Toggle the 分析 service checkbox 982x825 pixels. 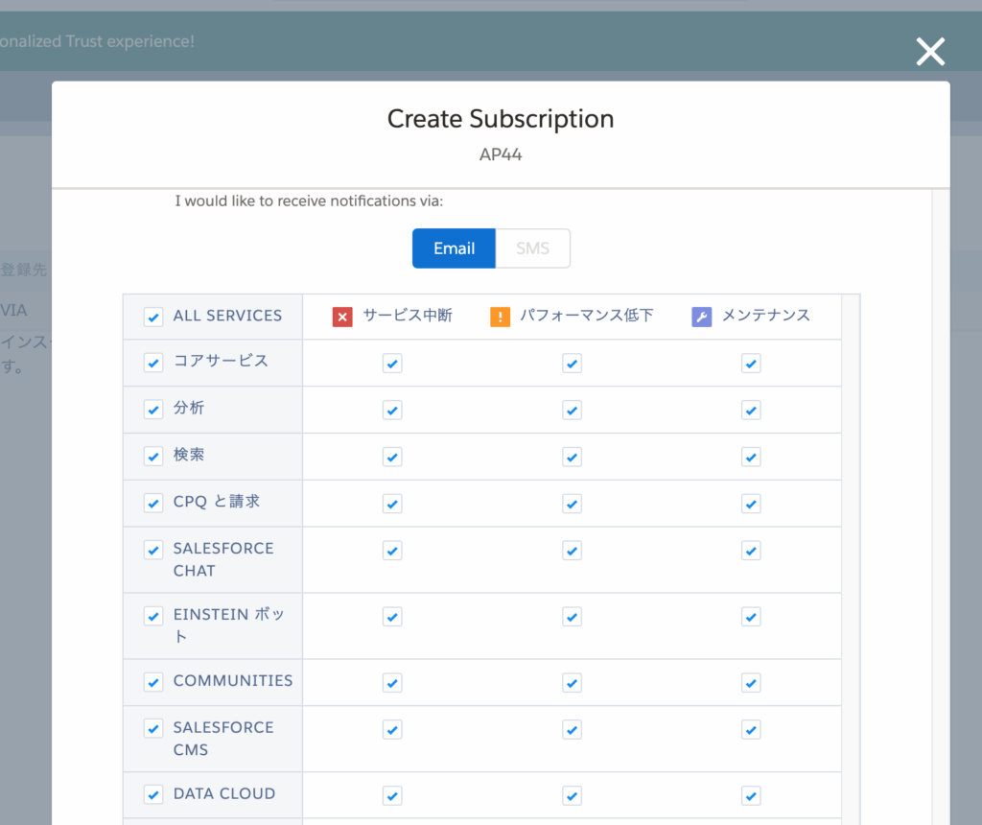153,410
